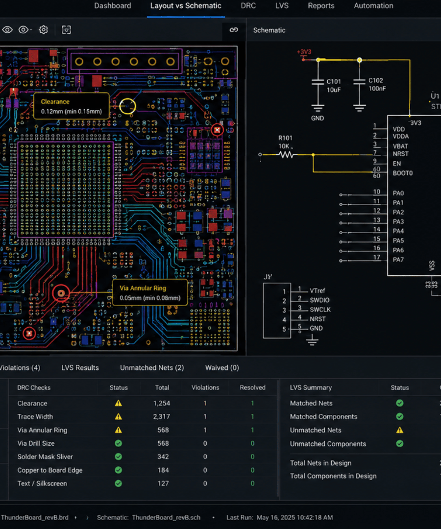
Task: Sort by the Violations column header
Action: [x=205, y=387]
